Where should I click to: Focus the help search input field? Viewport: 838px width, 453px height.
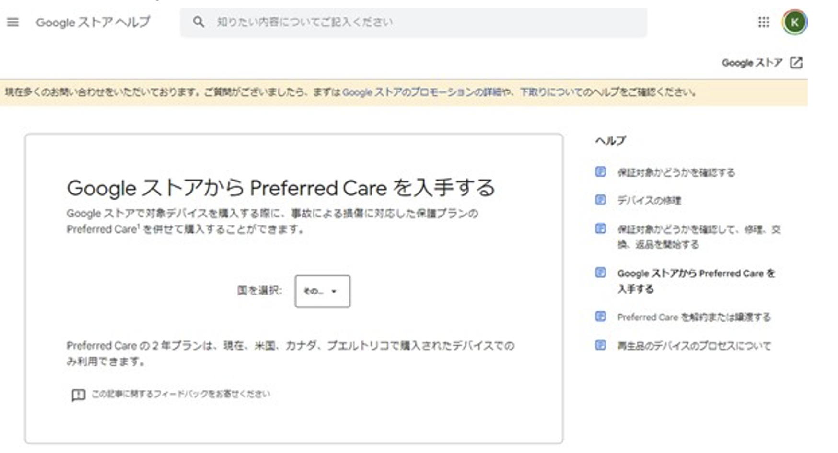[x=413, y=22]
